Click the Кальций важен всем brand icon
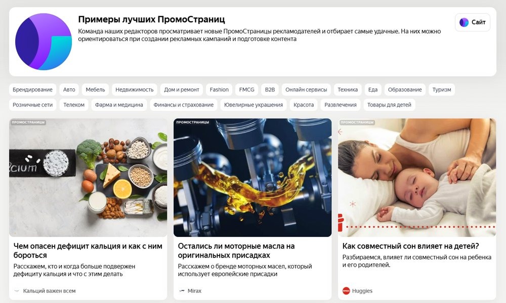 [17, 291]
